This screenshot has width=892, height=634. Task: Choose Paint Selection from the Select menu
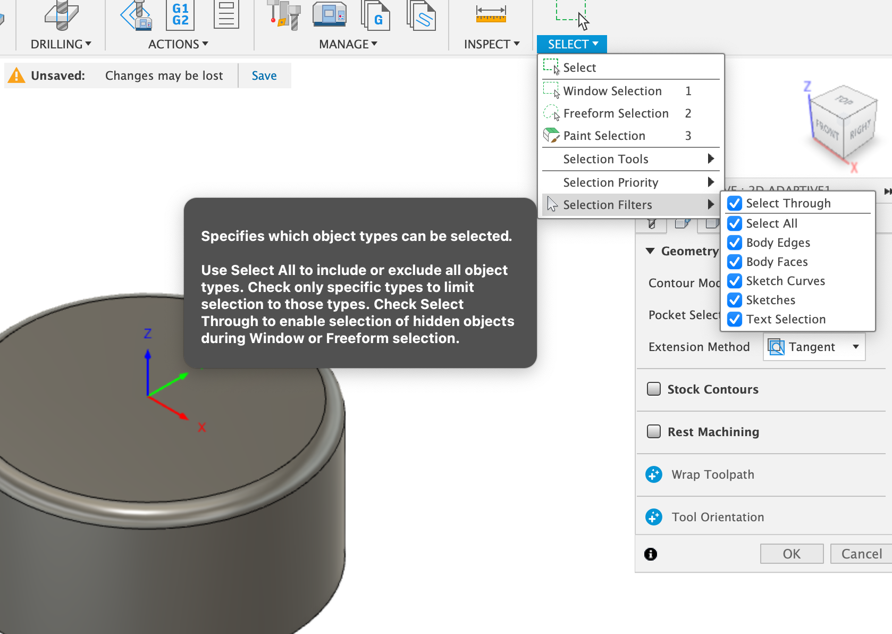tap(604, 136)
